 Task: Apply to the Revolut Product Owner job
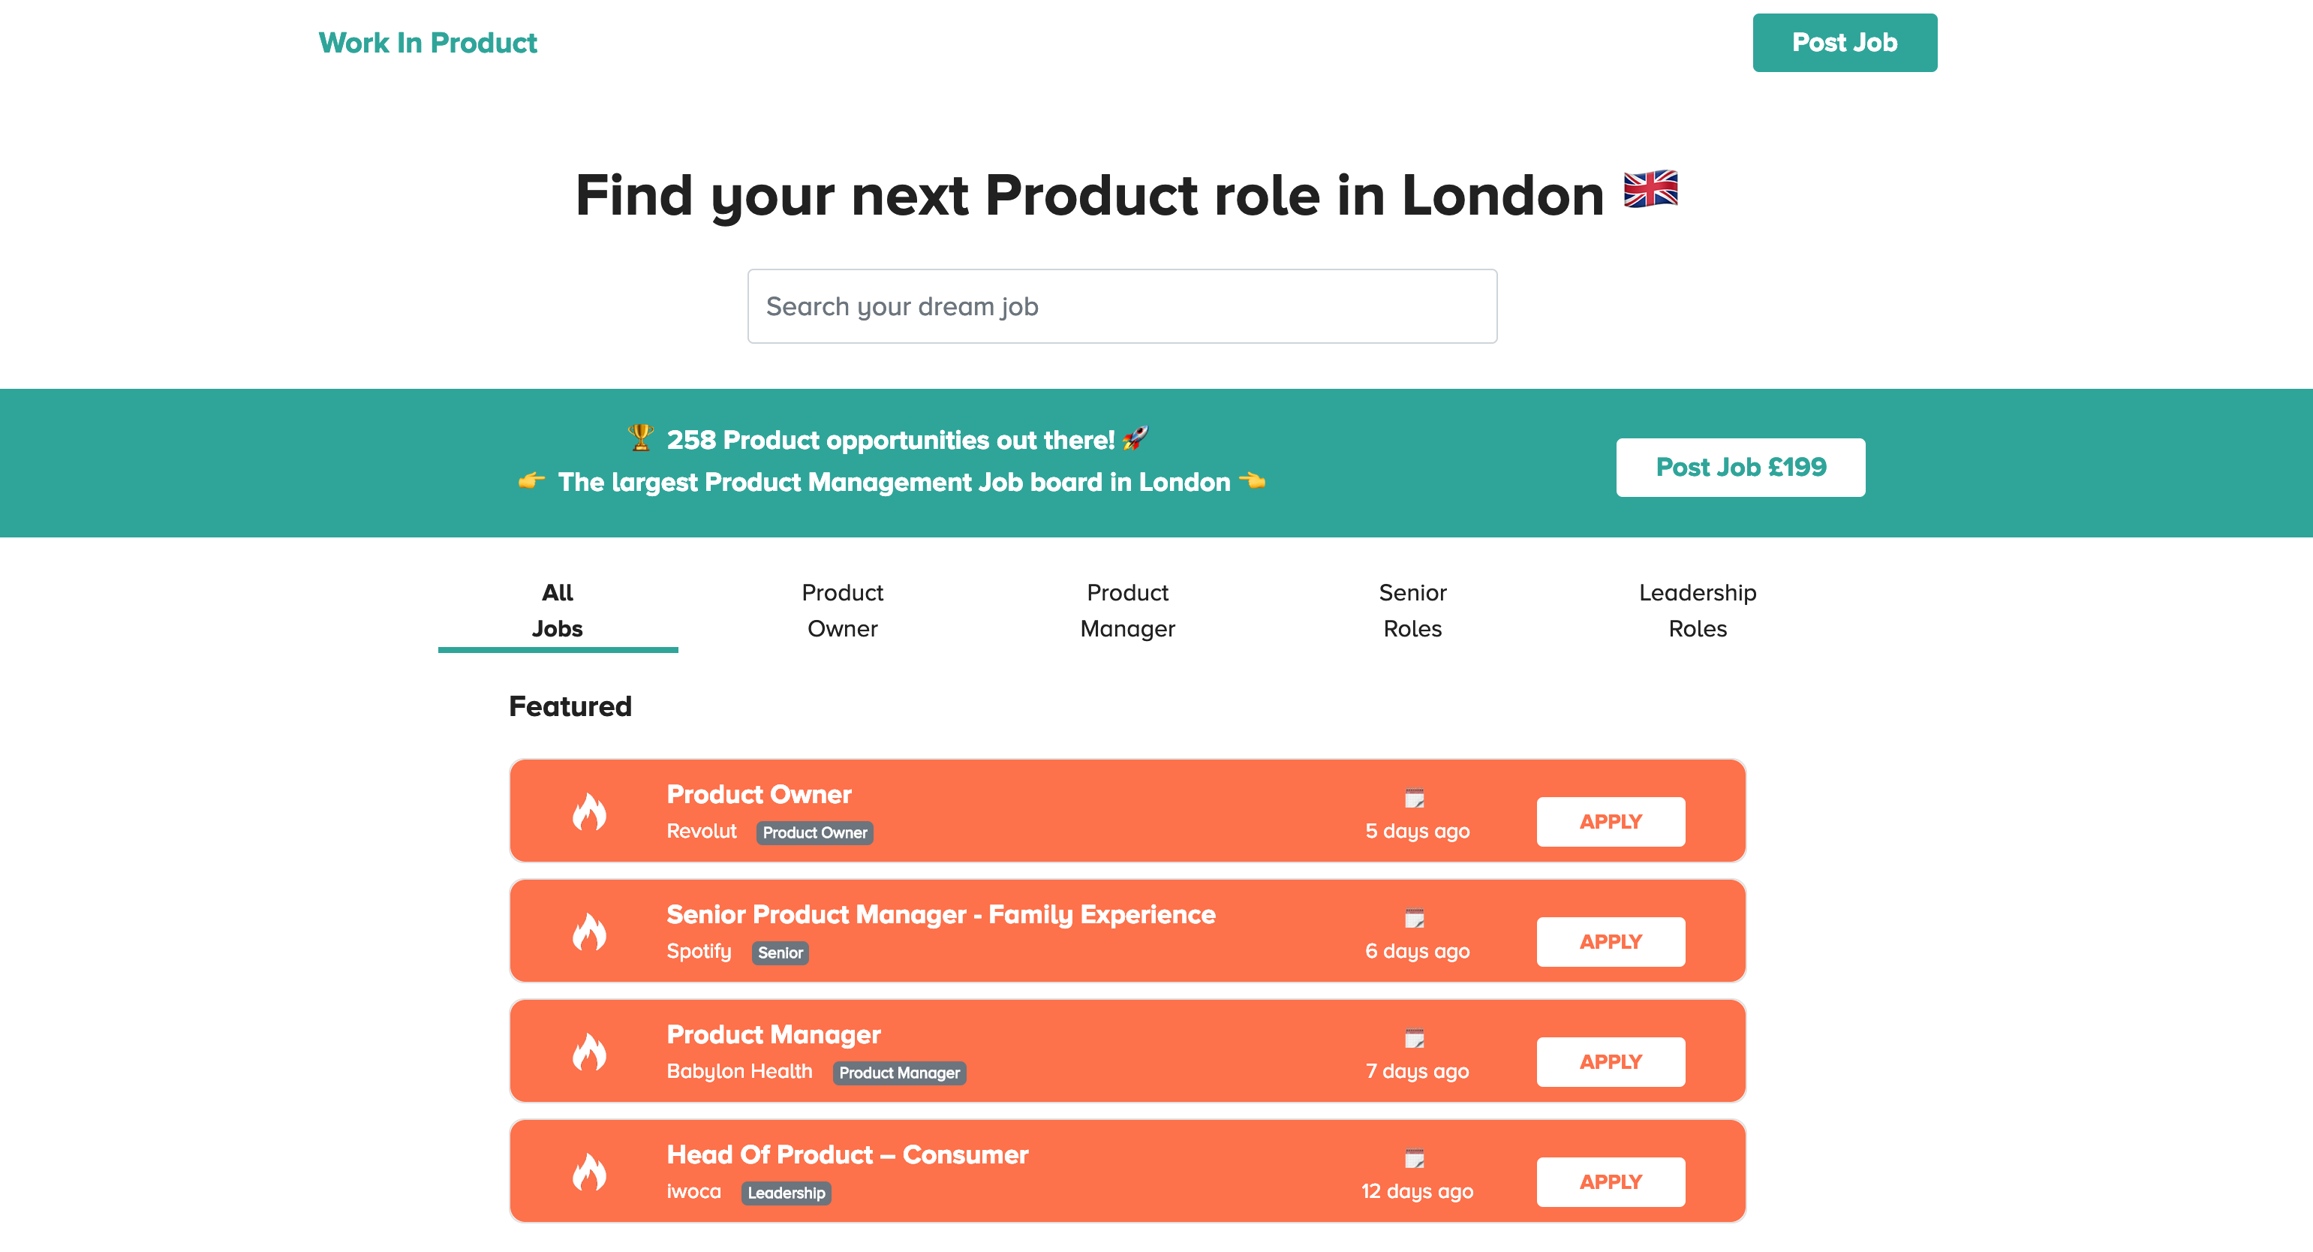pyautogui.click(x=1610, y=822)
